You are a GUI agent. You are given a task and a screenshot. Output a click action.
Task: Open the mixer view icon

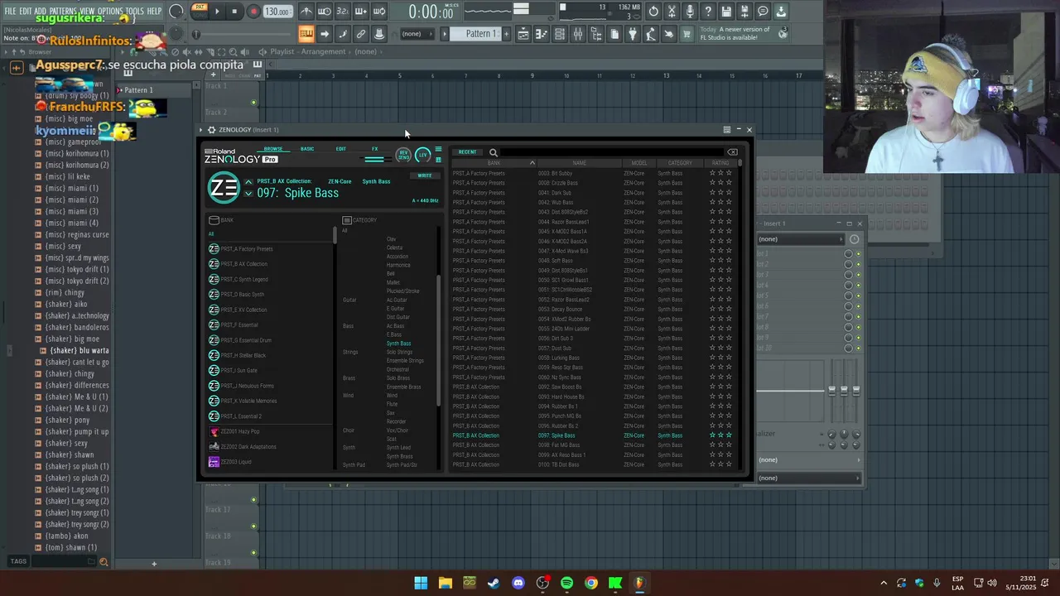(x=577, y=34)
